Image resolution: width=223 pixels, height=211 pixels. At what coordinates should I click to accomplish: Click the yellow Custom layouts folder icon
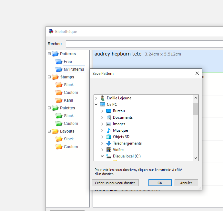pos(59,147)
